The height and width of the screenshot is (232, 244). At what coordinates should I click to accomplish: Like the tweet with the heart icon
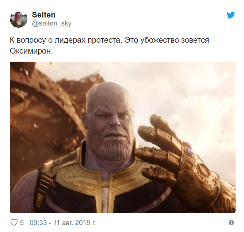pyautogui.click(x=14, y=223)
